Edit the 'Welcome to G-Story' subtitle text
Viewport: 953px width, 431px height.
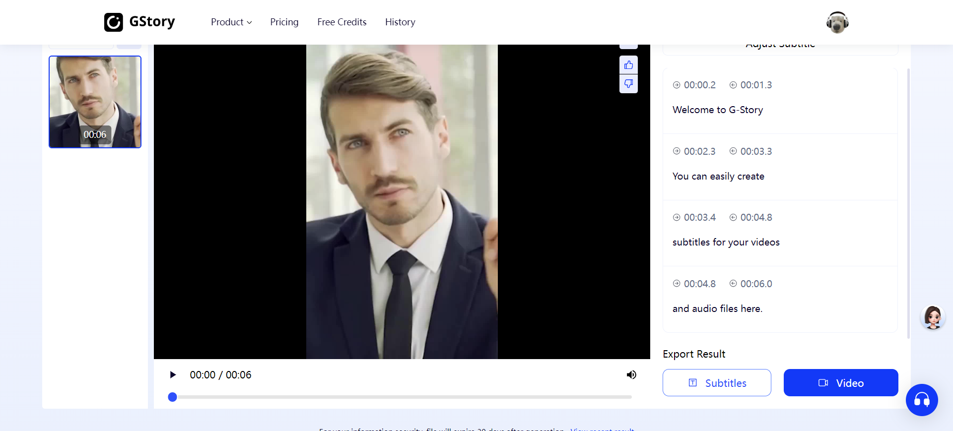click(718, 110)
